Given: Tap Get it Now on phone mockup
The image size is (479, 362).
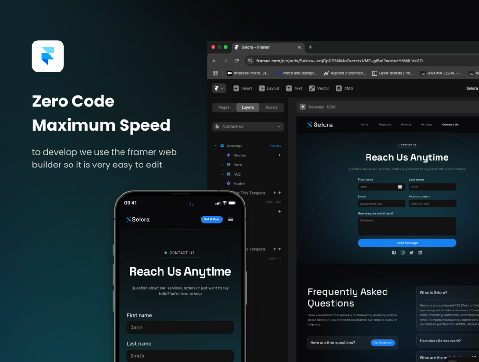Looking at the screenshot, I should coord(212,219).
